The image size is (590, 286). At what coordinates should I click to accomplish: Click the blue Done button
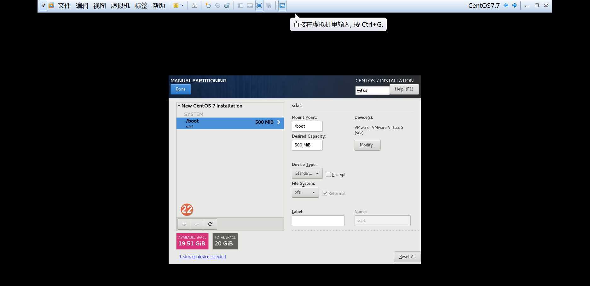pyautogui.click(x=181, y=89)
